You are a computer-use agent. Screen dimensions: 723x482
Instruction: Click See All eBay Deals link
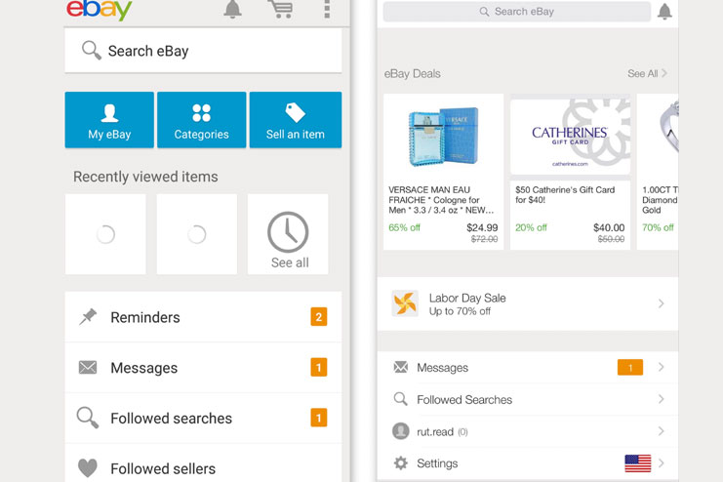(642, 74)
